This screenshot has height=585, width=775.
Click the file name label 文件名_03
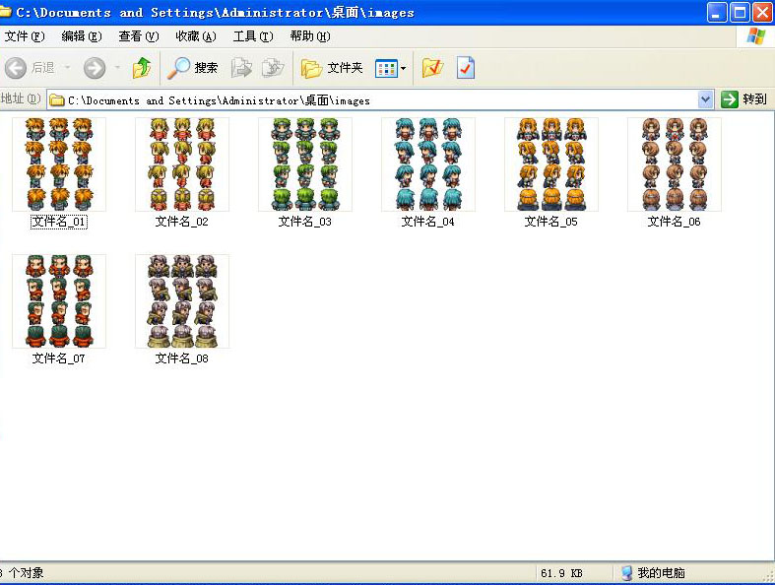click(305, 222)
